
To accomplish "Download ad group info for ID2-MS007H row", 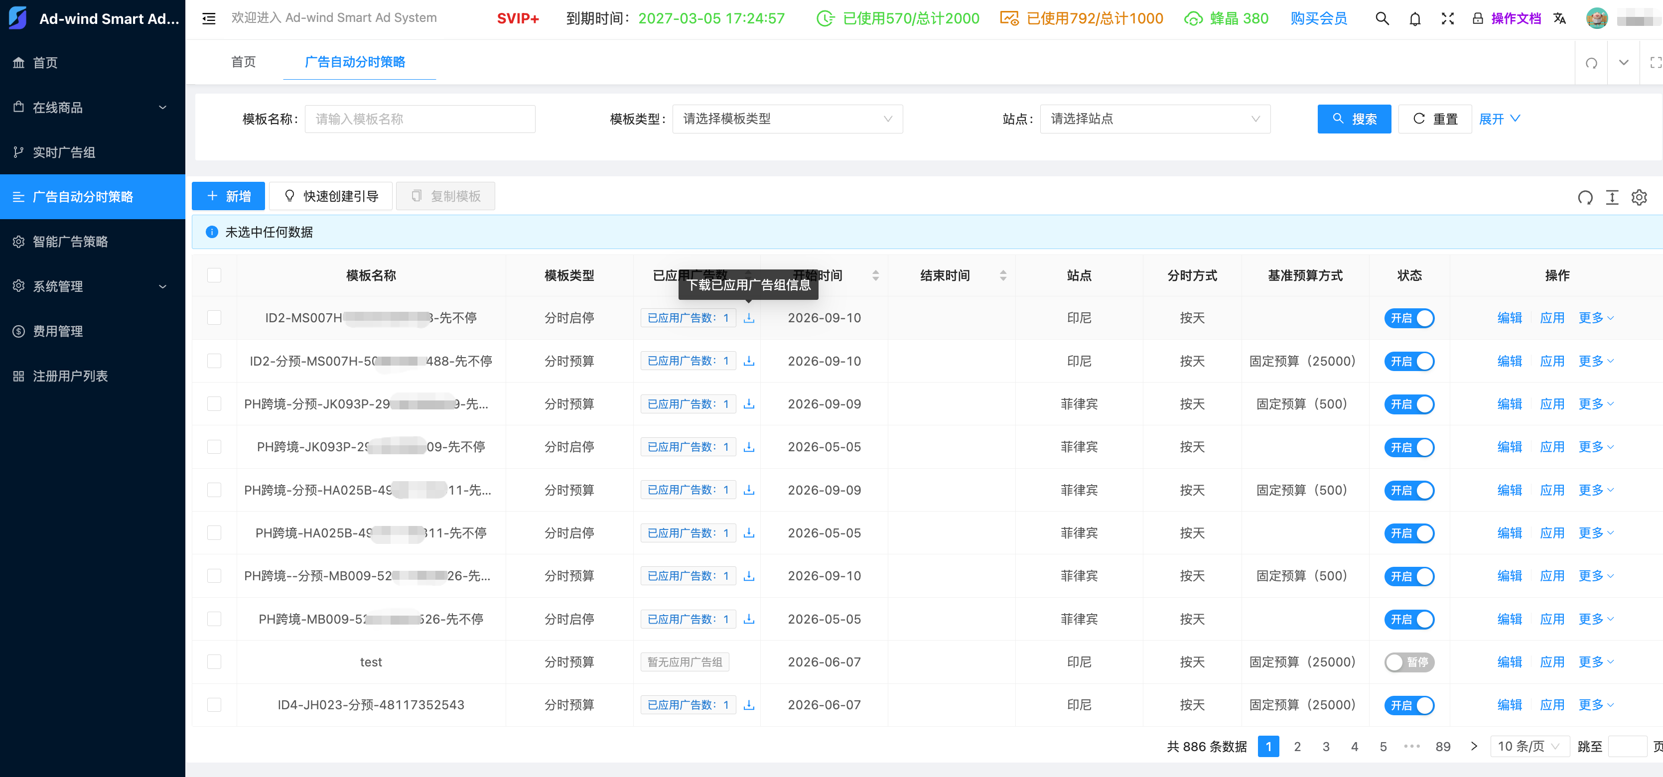I will (749, 318).
